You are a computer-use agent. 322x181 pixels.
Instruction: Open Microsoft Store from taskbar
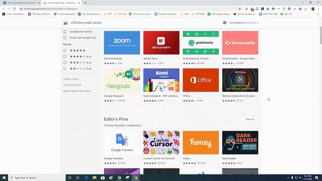point(103,178)
